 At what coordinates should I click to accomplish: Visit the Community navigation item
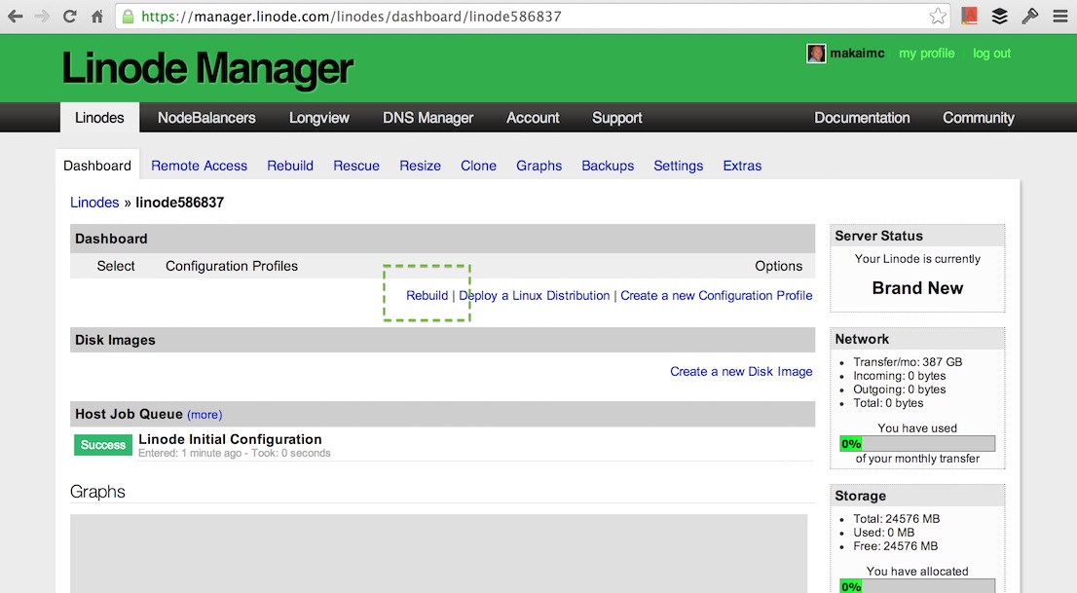[x=978, y=118]
